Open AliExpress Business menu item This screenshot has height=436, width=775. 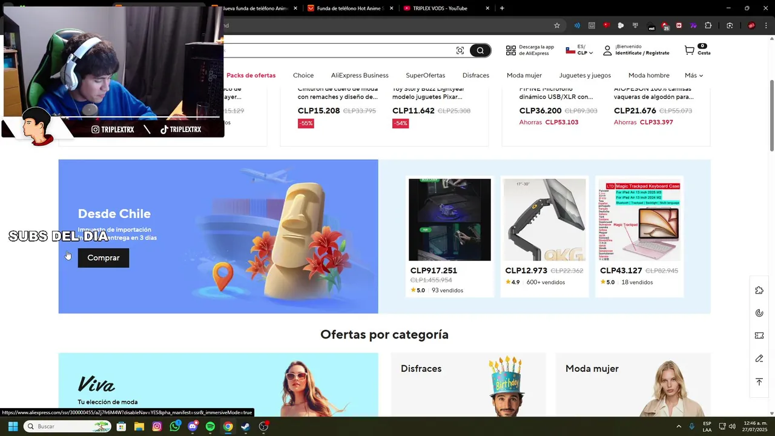[360, 75]
